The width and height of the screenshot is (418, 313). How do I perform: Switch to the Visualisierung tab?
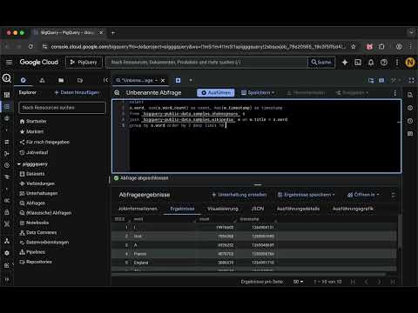coord(223,209)
